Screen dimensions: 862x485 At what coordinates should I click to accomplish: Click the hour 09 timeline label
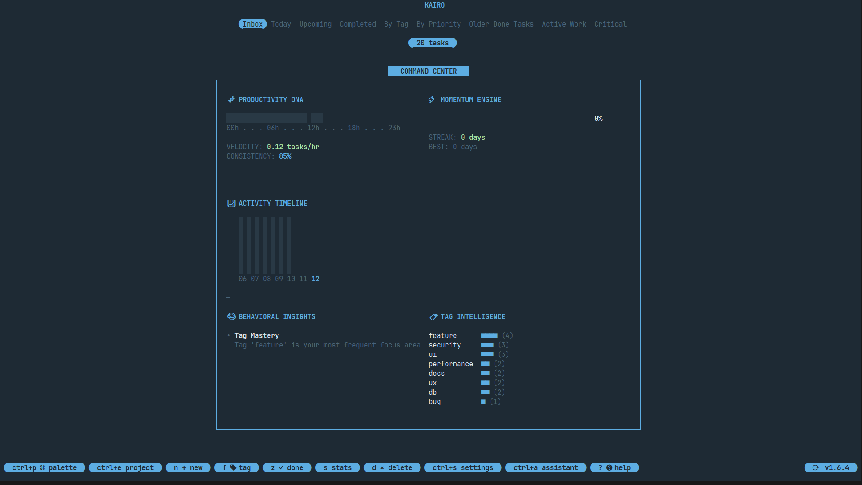point(279,279)
